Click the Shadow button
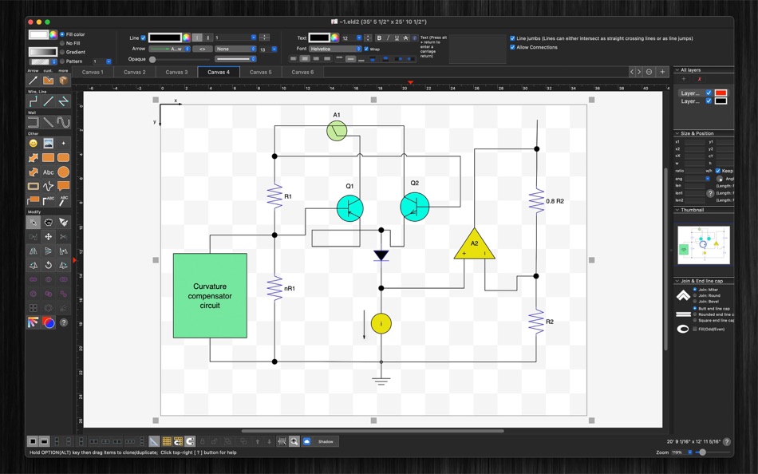Viewport: 758px width, 474px height. [326, 441]
